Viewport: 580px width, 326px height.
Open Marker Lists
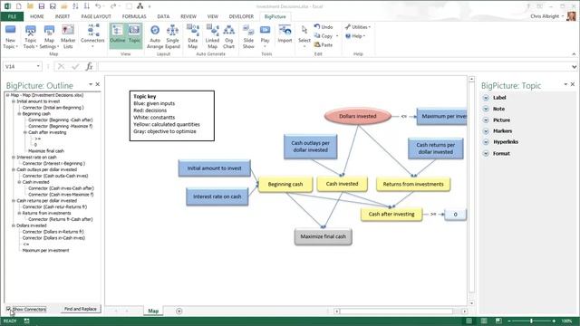coord(68,37)
